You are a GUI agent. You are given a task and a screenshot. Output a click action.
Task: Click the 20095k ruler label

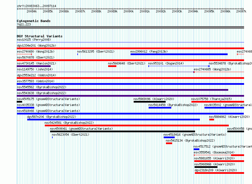[210, 11]
